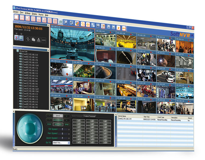205x160 pixels.
Task: Select [Cam05] 192.168.3.243 in device tree
Action: (x=30, y=65)
